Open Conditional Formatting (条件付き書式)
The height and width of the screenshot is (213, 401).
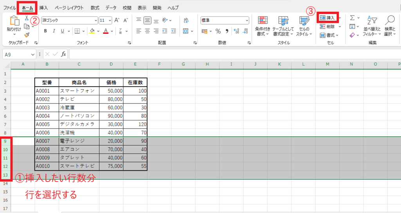coord(263,26)
